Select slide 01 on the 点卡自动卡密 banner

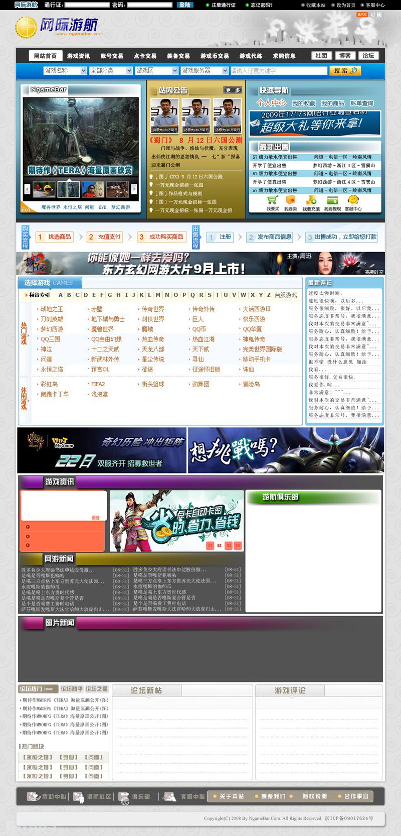point(210,545)
